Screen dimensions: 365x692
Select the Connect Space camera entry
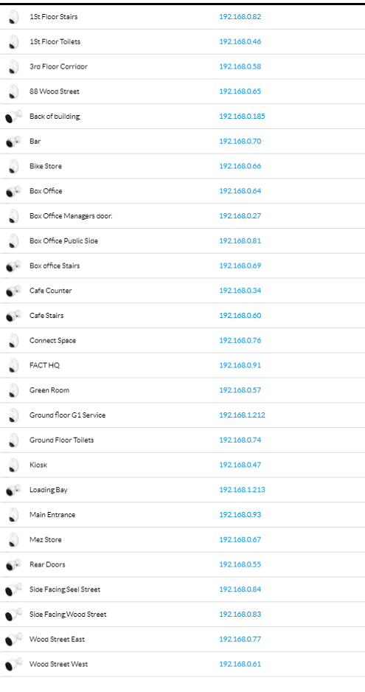(x=182, y=340)
